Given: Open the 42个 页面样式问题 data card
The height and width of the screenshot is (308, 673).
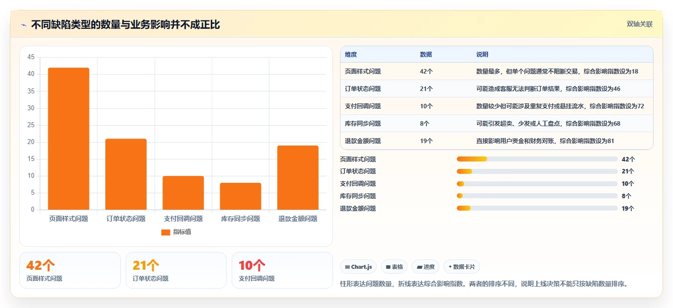Looking at the screenshot, I should click(x=70, y=270).
